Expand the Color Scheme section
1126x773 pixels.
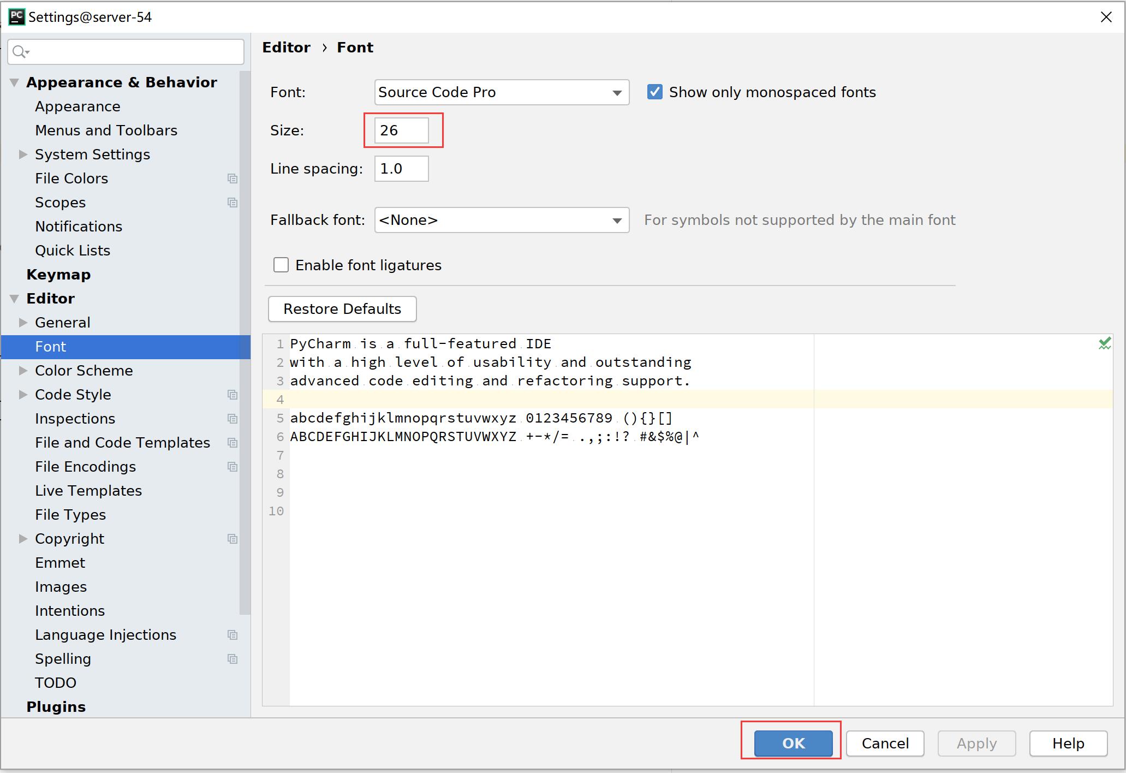tap(23, 371)
